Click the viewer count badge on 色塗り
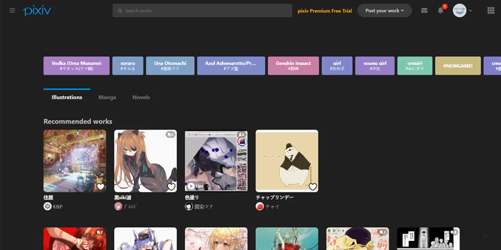Screen dimensions: 501x250 tap(242, 135)
